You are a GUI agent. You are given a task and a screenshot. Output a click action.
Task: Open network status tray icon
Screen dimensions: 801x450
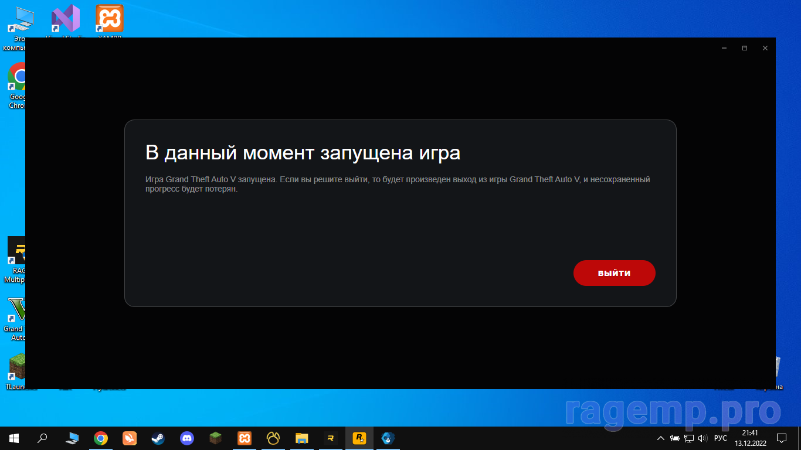point(689,438)
